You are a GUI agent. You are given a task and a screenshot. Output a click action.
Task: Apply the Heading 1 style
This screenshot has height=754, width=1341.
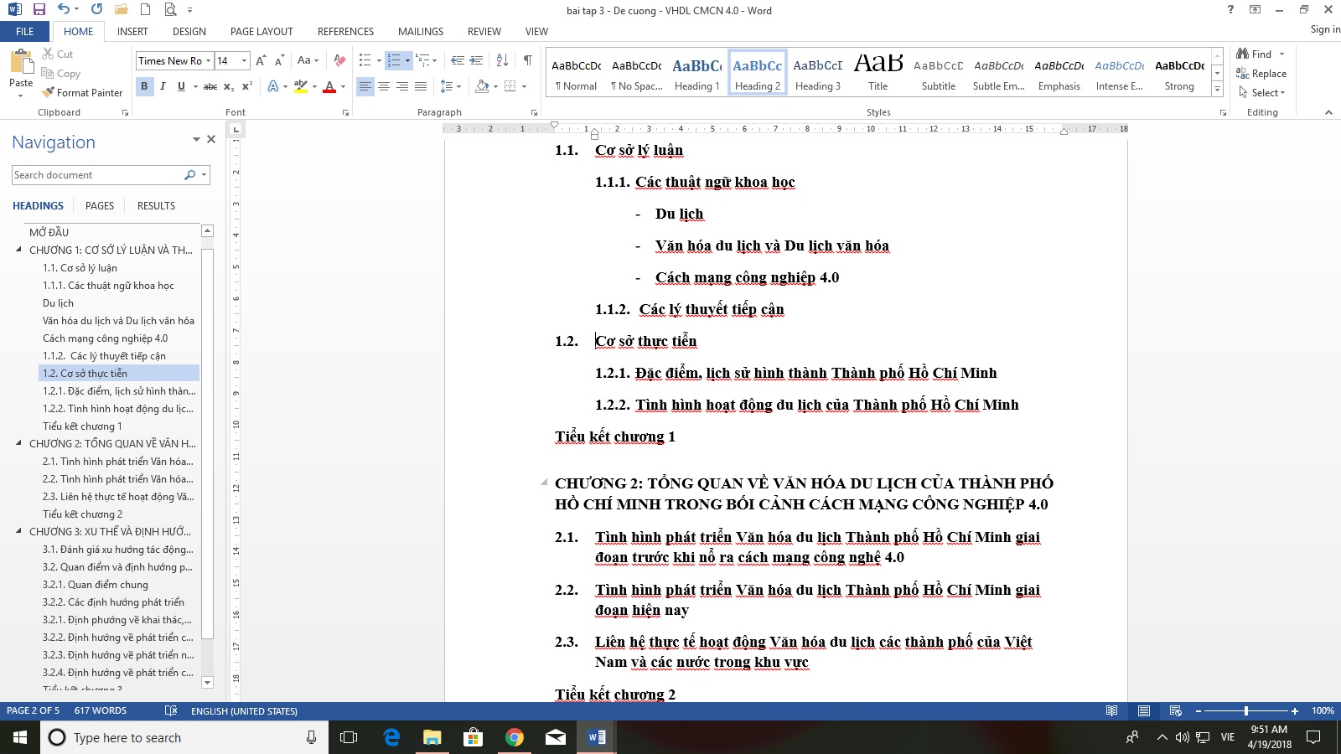(x=696, y=72)
